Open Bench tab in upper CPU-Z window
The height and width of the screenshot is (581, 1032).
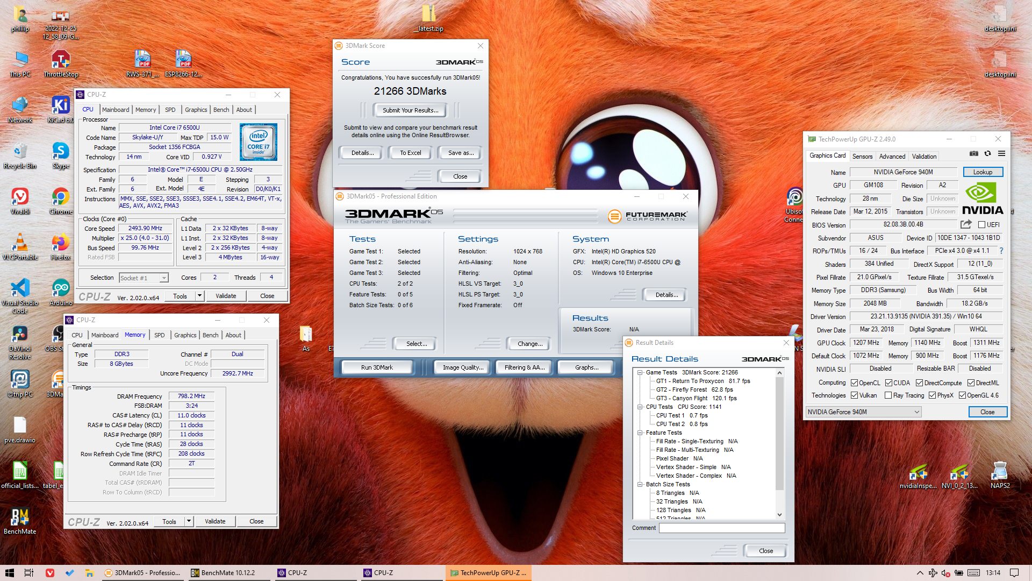(221, 109)
